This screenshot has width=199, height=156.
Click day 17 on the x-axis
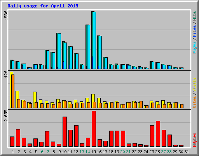point(105,152)
